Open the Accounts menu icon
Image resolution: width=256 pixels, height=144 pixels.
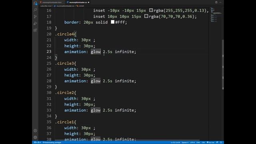[35, 131]
